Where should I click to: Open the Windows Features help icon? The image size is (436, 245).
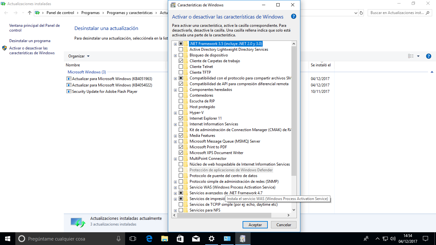pyautogui.click(x=294, y=17)
